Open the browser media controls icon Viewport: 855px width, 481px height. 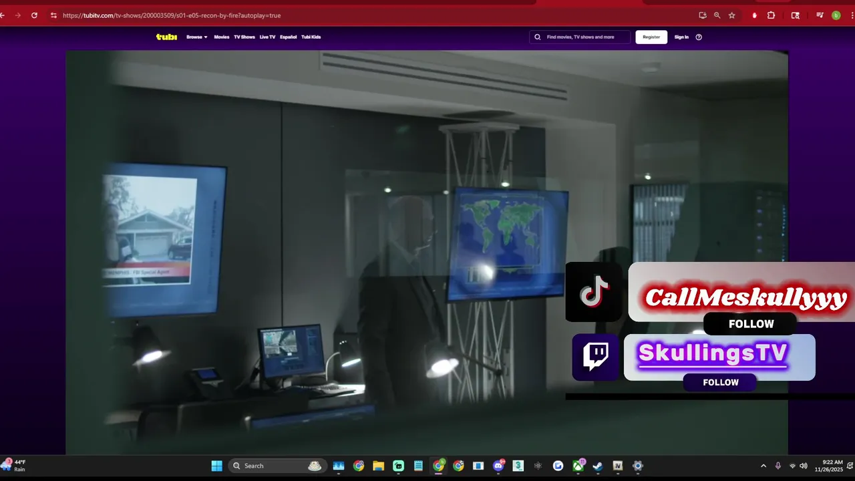point(820,15)
